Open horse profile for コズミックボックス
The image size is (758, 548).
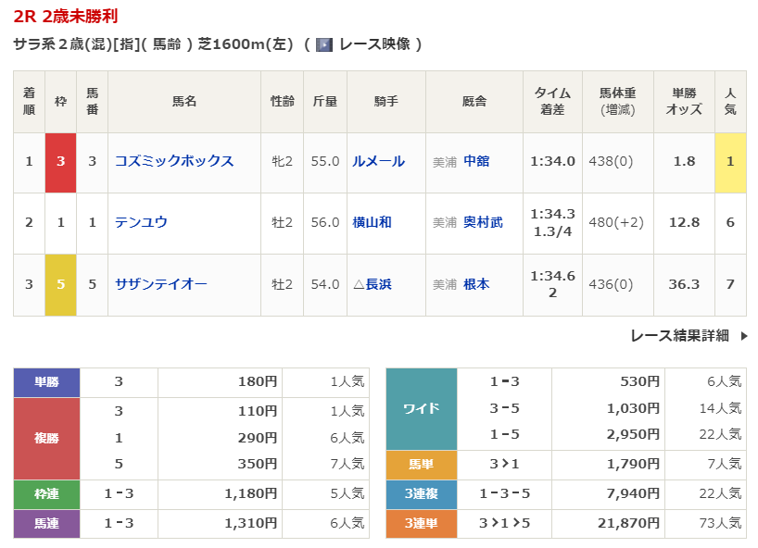click(174, 161)
